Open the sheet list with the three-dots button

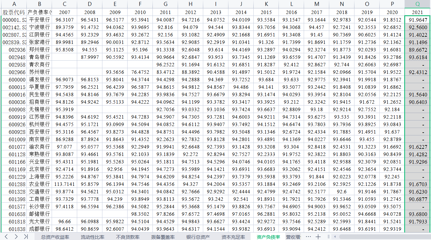tap(308, 237)
